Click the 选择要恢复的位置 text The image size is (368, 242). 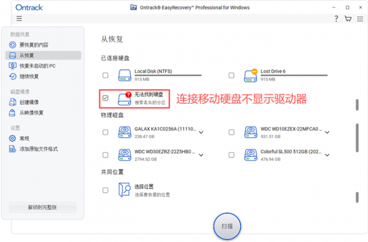152,195
